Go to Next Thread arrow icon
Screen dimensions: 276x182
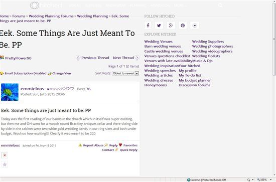[137, 57]
